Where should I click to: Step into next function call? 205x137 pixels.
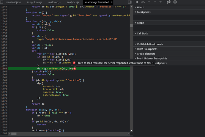click(149, 2)
